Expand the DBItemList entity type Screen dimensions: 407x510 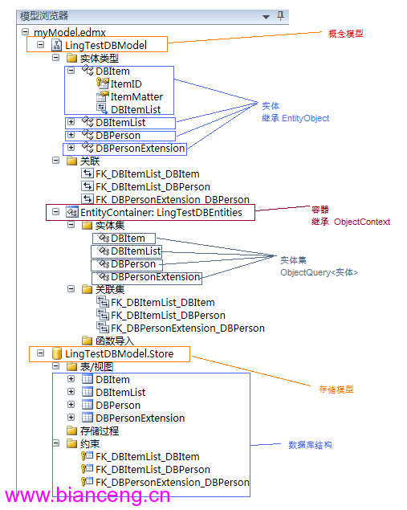point(71,122)
